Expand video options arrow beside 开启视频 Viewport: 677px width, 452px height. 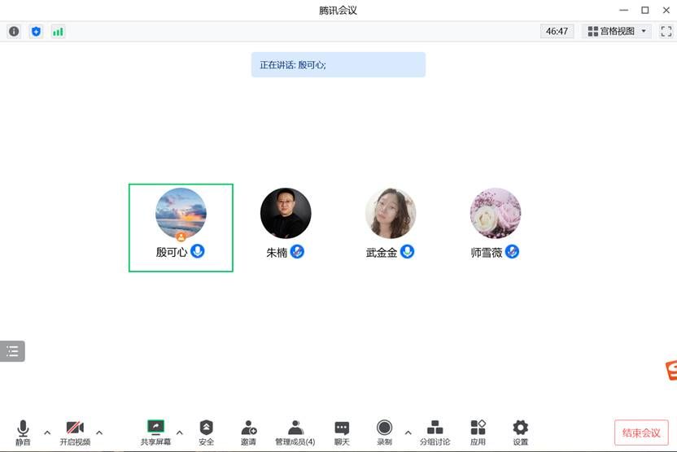pos(99,432)
